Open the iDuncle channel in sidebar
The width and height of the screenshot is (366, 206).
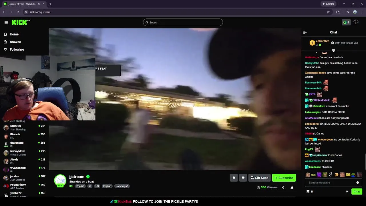25,136
